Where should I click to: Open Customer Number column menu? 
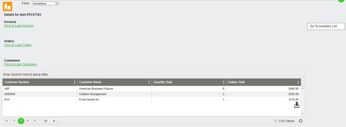75,82
